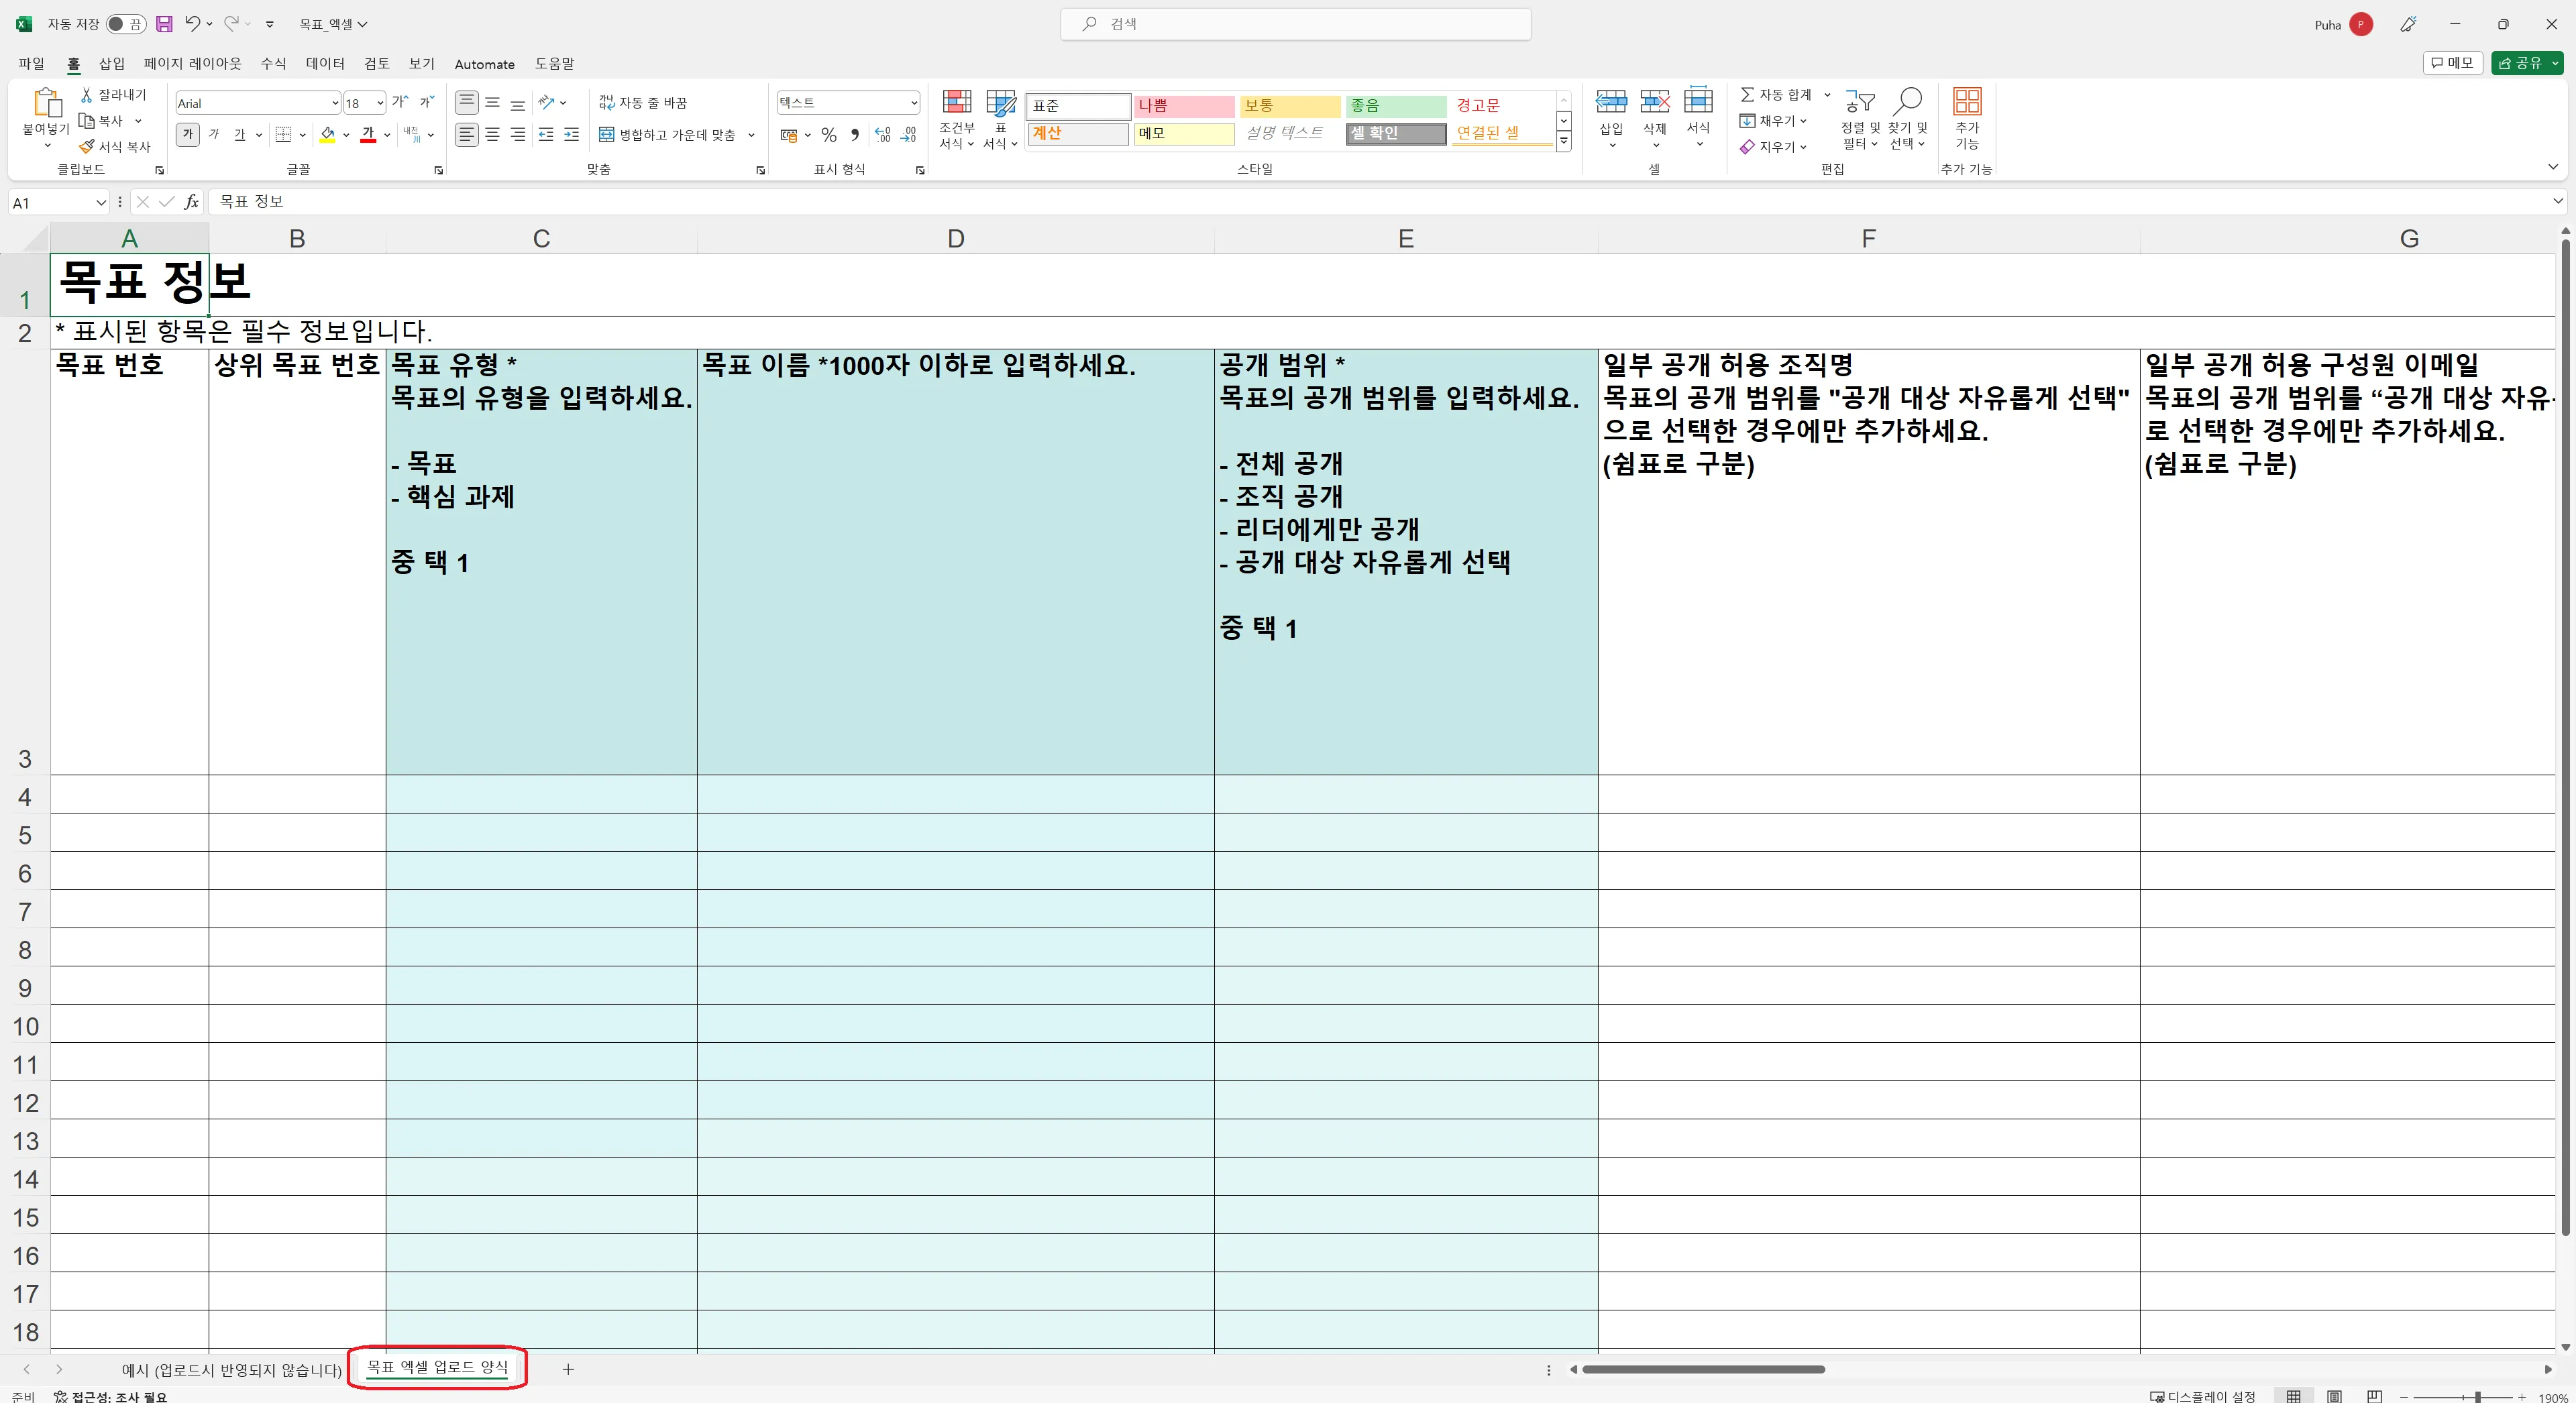Click the increase decimal places icon

[882, 134]
